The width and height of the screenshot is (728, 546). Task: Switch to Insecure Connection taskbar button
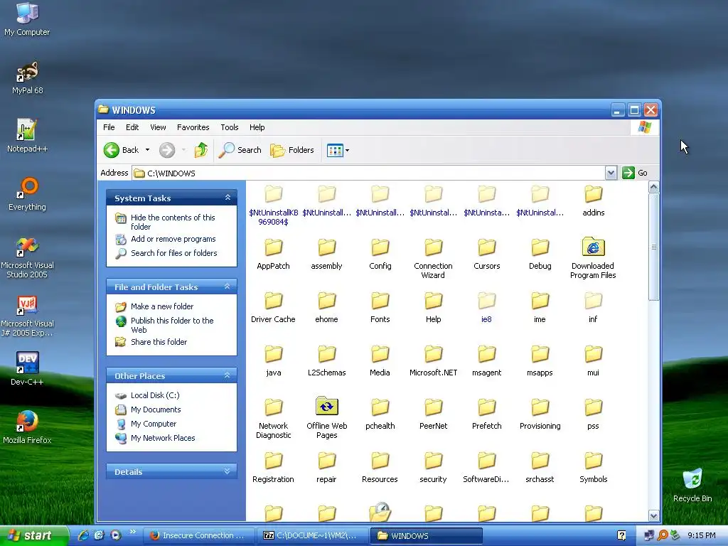point(198,535)
